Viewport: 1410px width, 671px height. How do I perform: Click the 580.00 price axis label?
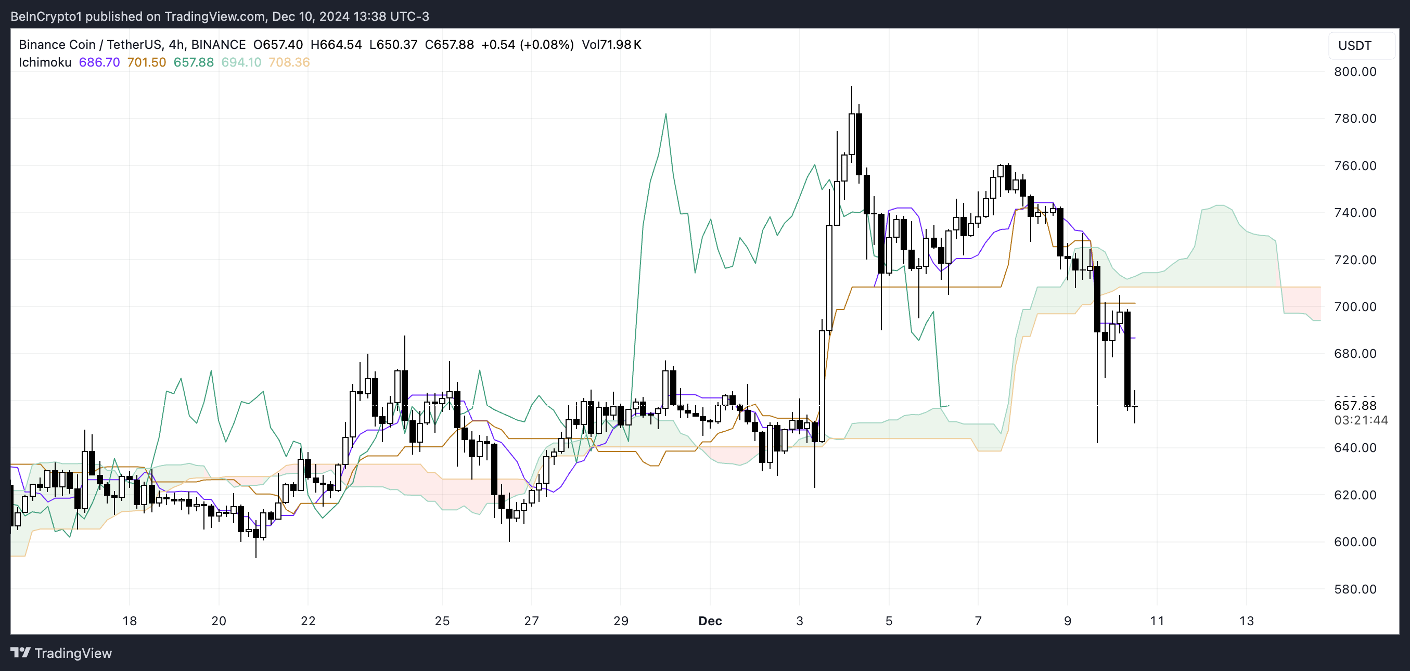point(1355,589)
